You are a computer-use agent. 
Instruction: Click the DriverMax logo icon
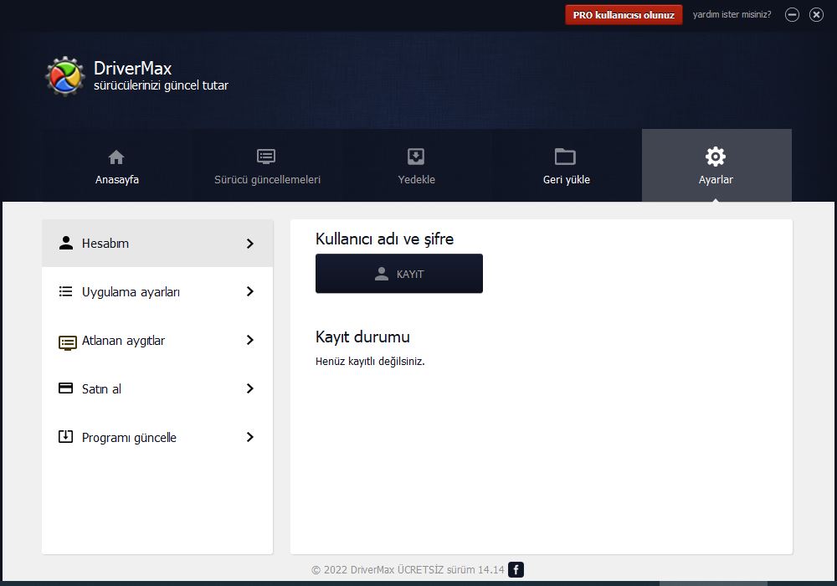[x=65, y=76]
